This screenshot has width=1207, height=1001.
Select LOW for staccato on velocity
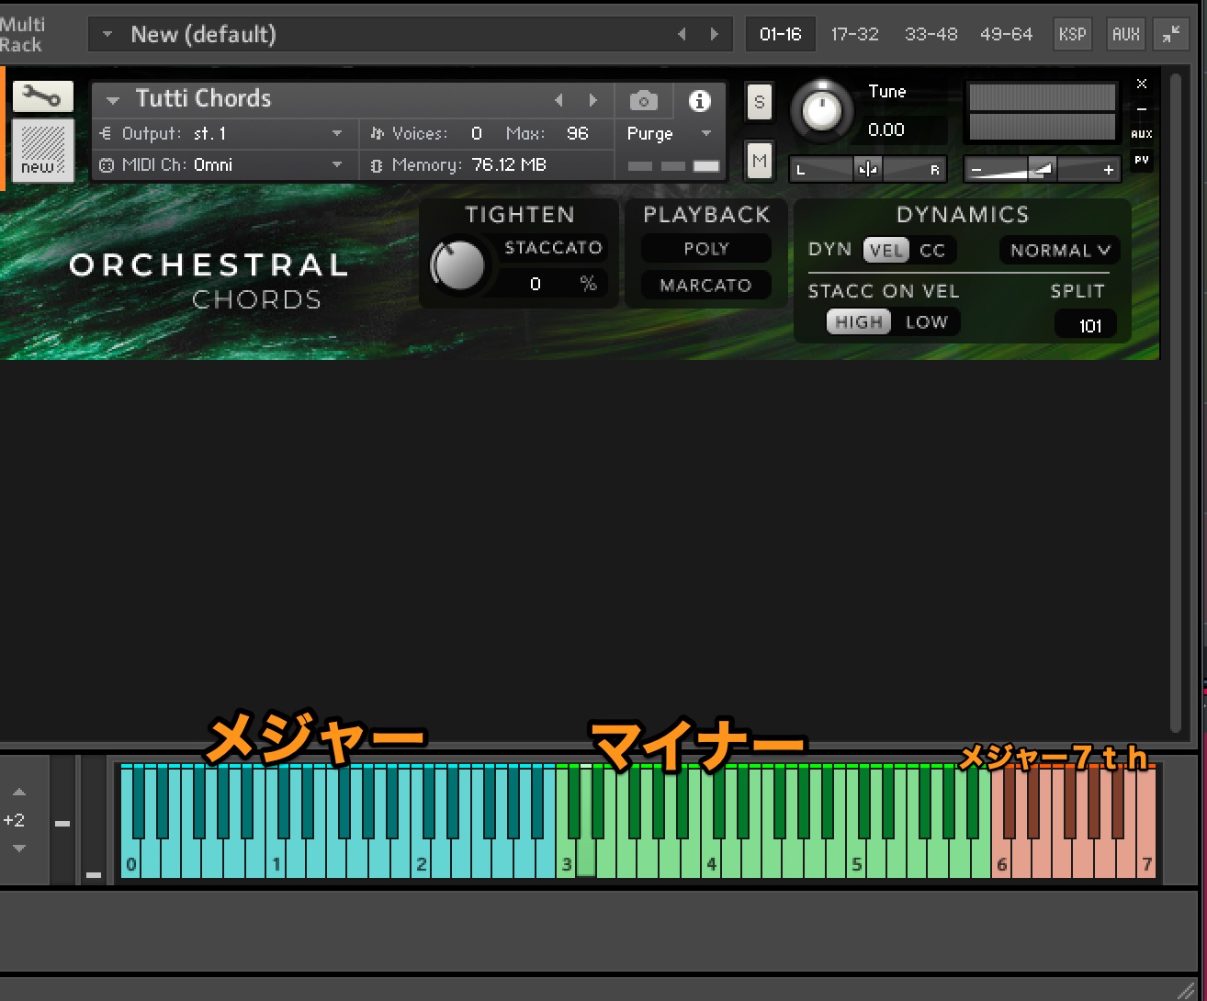point(926,322)
